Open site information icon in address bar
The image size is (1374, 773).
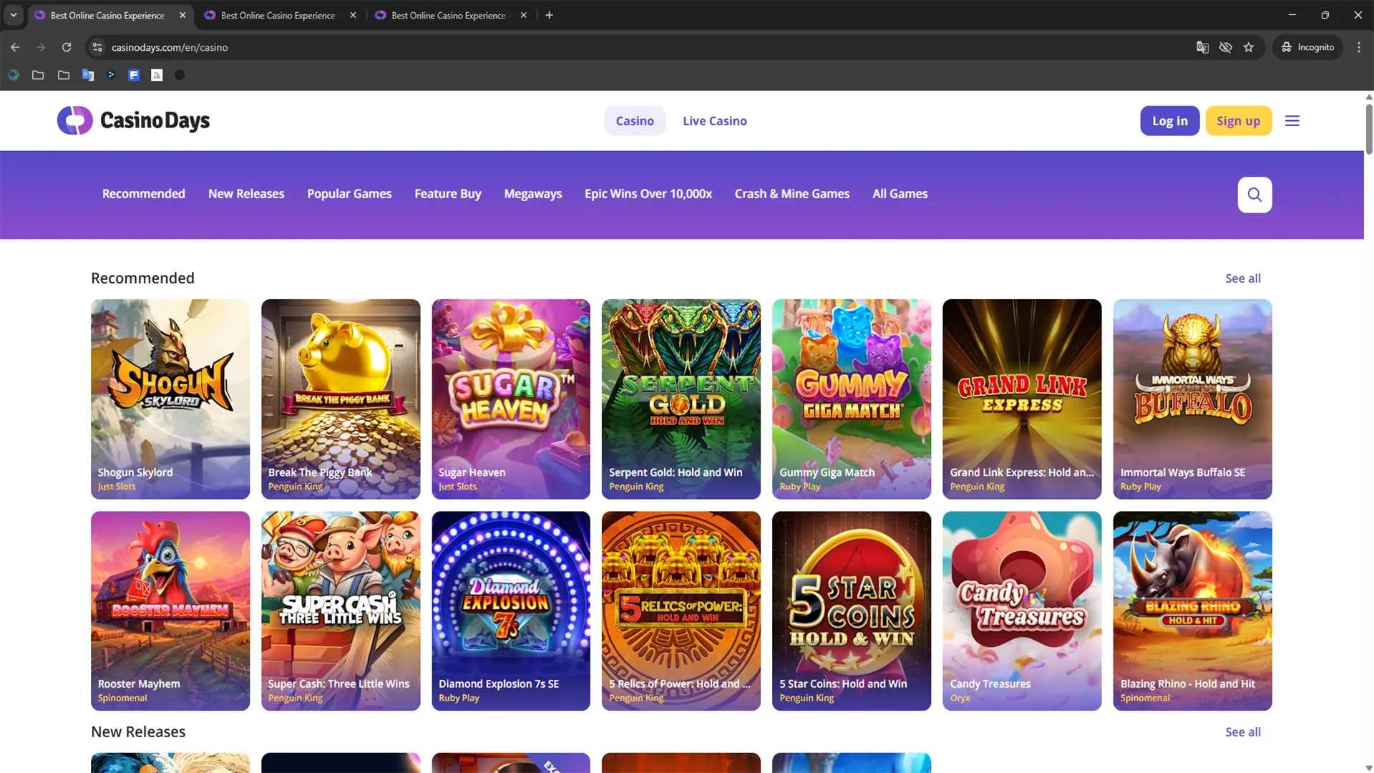click(97, 47)
